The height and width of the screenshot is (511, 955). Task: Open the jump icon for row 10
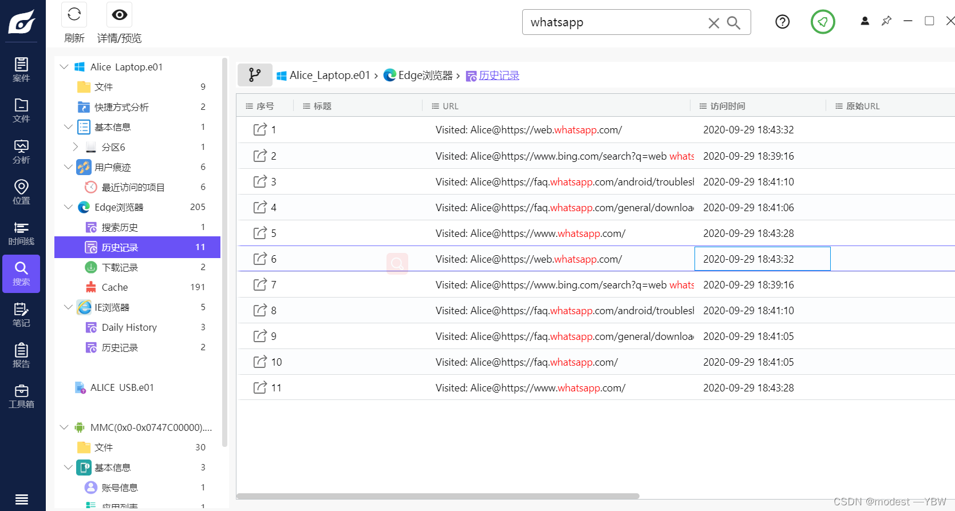pyautogui.click(x=260, y=362)
